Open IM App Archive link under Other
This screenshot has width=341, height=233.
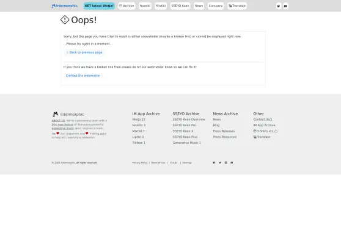tap(264, 125)
